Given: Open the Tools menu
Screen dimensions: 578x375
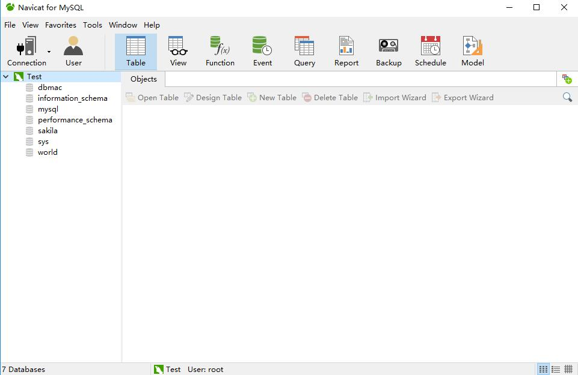Looking at the screenshot, I should click(92, 25).
